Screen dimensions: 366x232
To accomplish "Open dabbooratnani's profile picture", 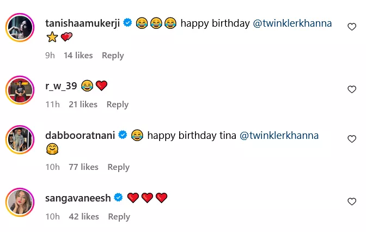I will [20, 139].
